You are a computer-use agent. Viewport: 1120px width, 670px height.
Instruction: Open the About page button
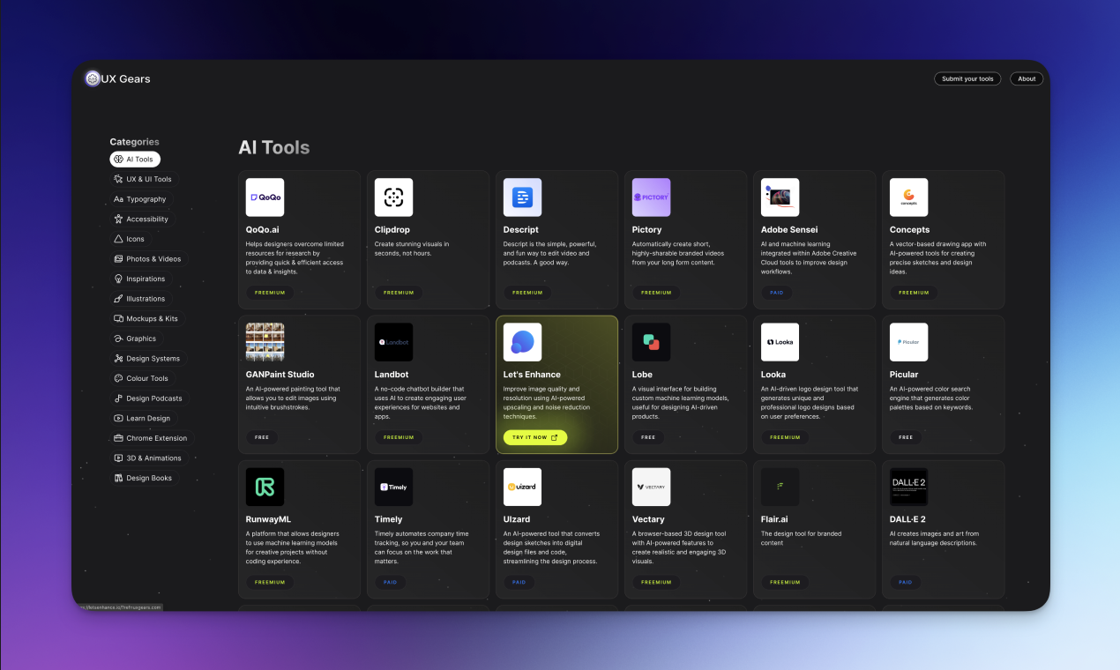1027,78
